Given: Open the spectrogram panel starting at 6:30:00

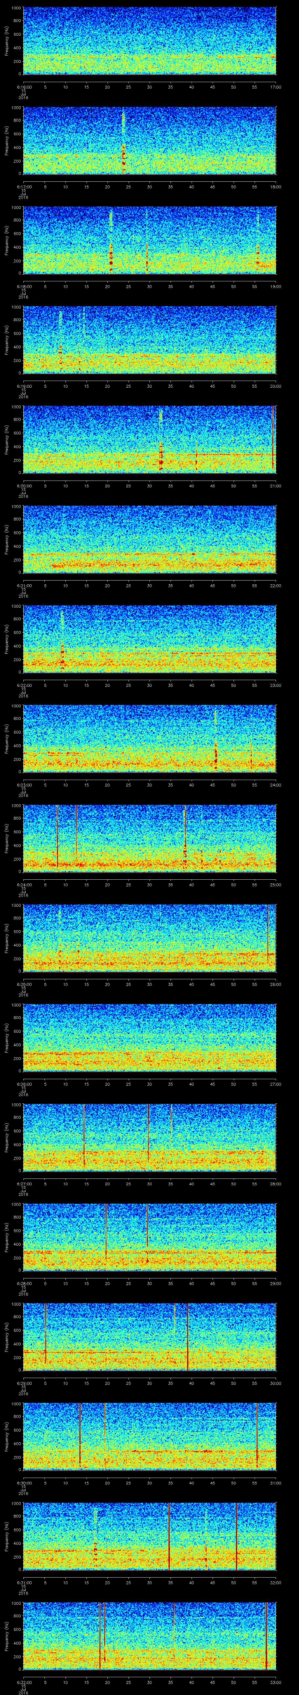Looking at the screenshot, I should pyautogui.click(x=150, y=1436).
